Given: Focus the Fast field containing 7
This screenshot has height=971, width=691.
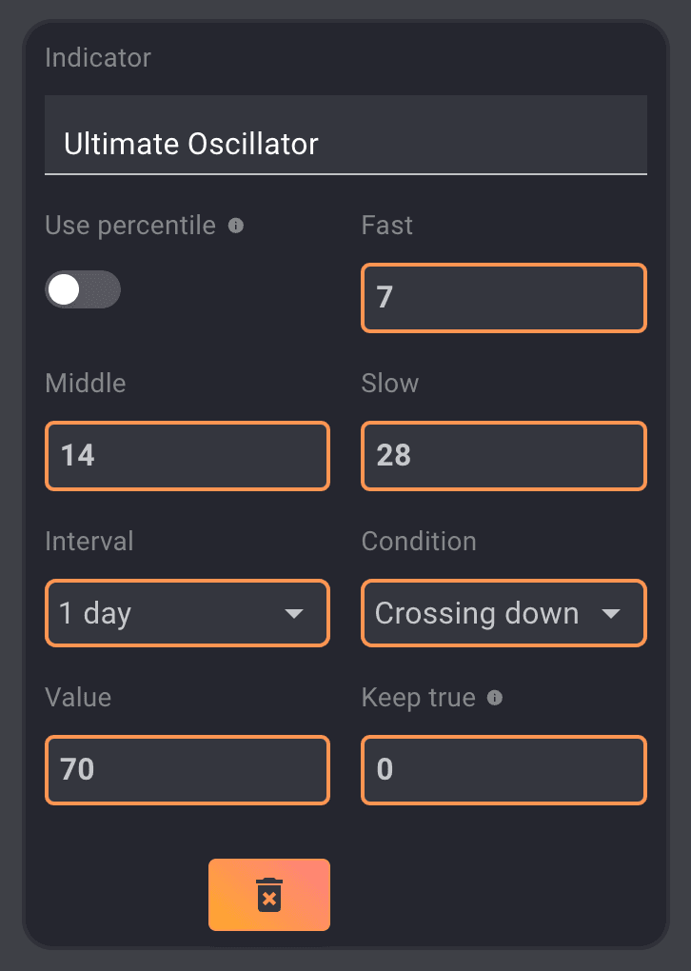Looking at the screenshot, I should coord(503,298).
